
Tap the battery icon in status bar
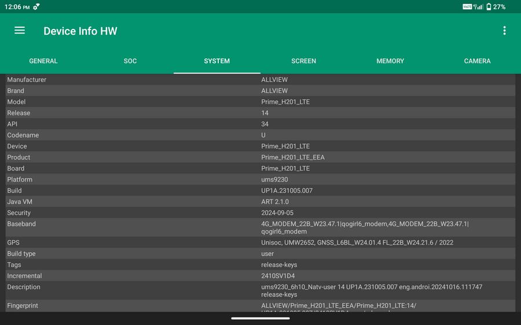click(489, 6)
